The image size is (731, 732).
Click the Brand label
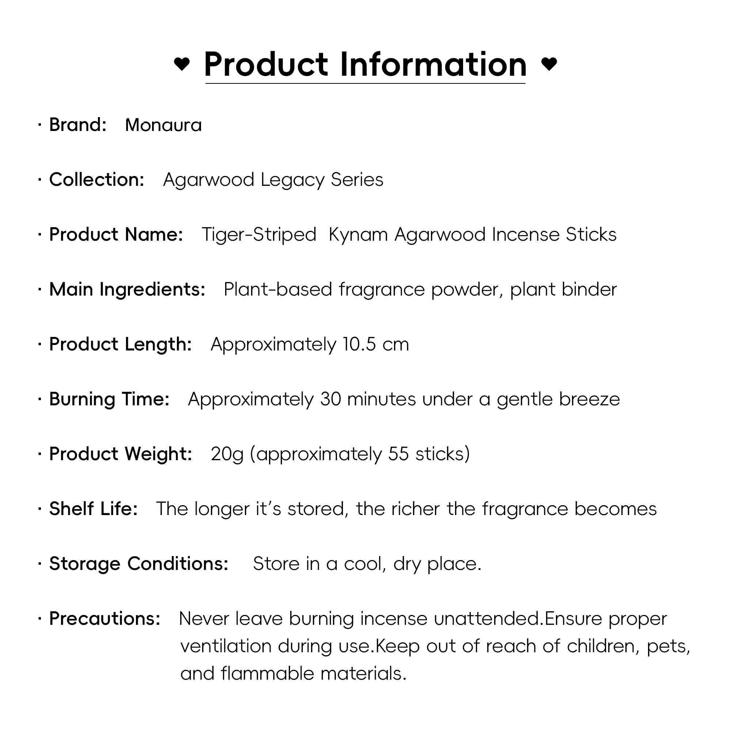[78, 125]
